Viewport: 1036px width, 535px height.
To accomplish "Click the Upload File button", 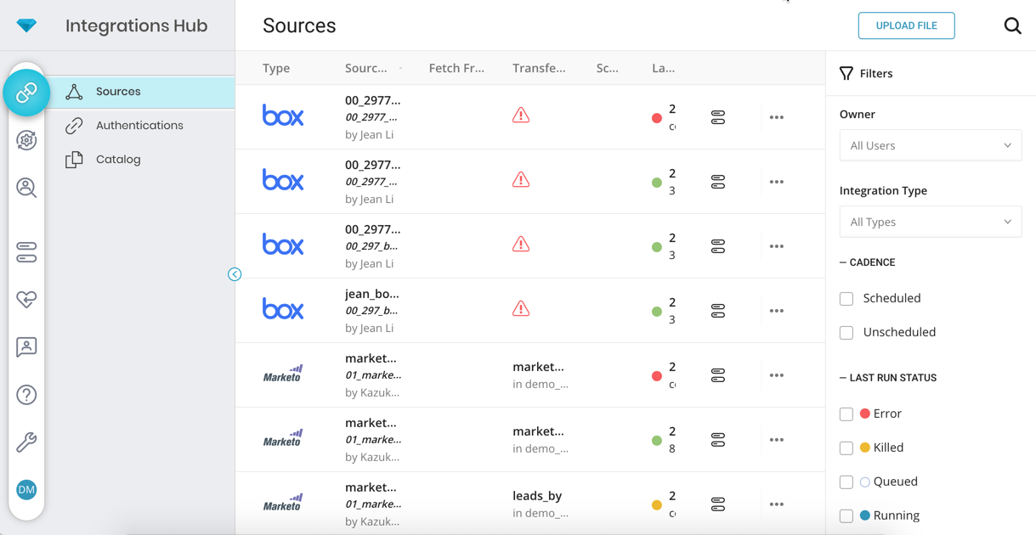I will [x=906, y=25].
